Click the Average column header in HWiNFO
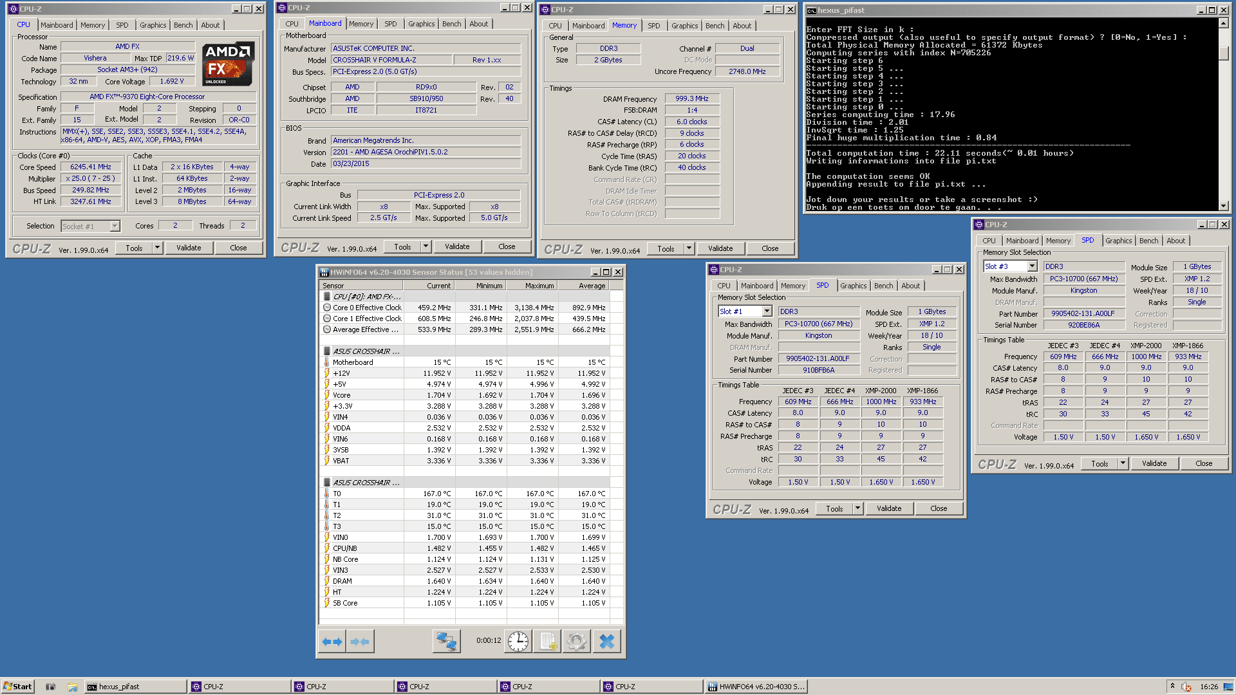 [x=583, y=286]
